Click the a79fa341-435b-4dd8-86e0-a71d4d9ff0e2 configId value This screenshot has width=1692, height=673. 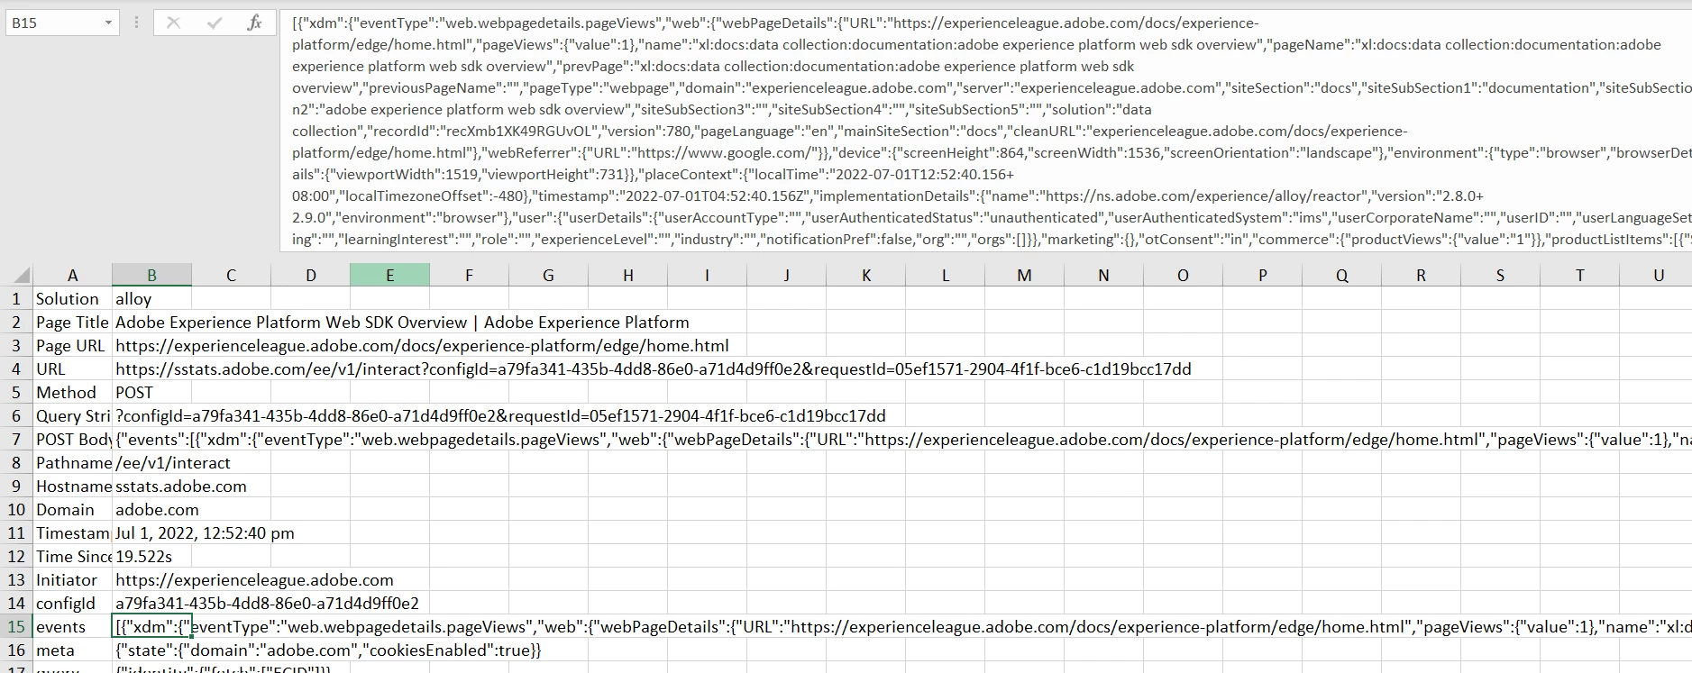(267, 603)
